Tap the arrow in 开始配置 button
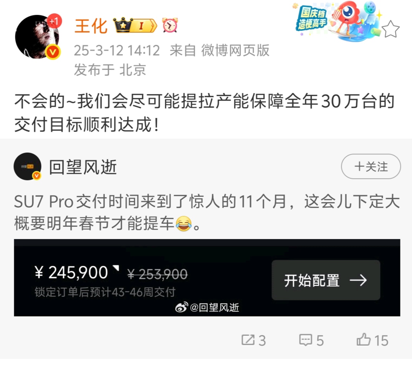This screenshot has width=412, height=366. tap(358, 280)
